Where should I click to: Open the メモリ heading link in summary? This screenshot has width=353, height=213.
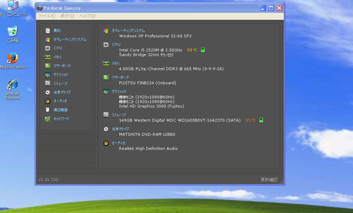116,63
